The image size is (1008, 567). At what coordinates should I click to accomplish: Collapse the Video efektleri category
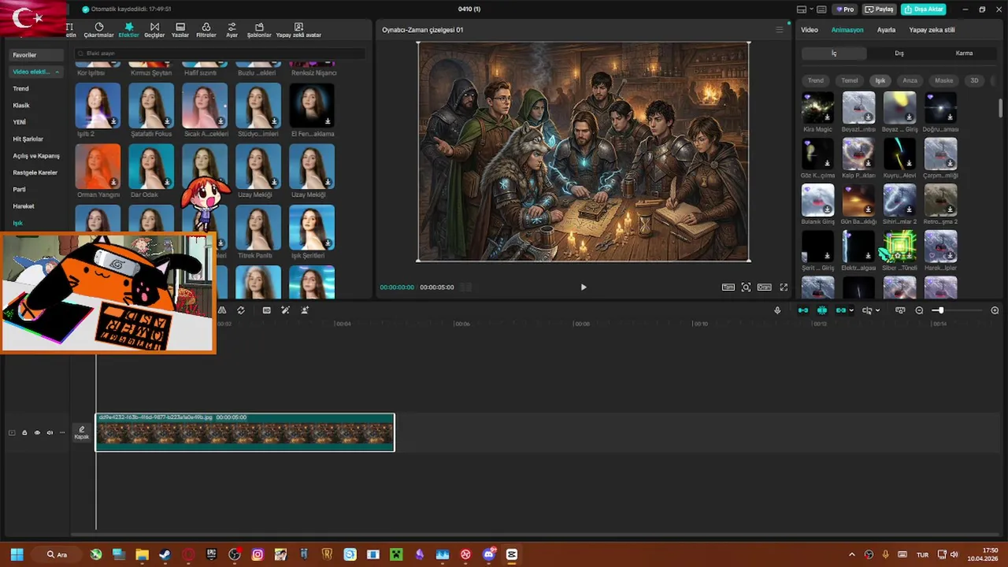click(57, 72)
